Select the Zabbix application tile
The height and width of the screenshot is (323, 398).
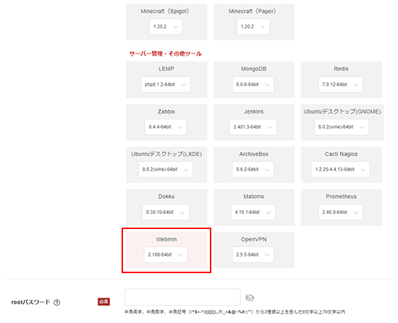pos(166,122)
